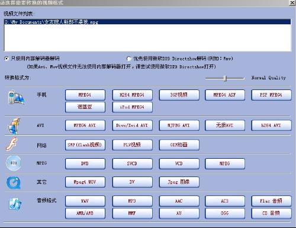Click the mobile phone category icon
The width and height of the screenshot is (296, 228).
[16, 97]
